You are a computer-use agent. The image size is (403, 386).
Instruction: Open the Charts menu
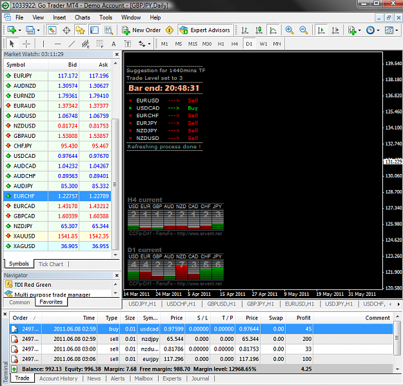[83, 17]
